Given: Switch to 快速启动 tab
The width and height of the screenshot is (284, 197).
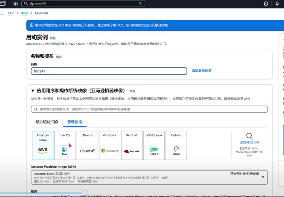Looking at the screenshot, I should pos(75,122).
